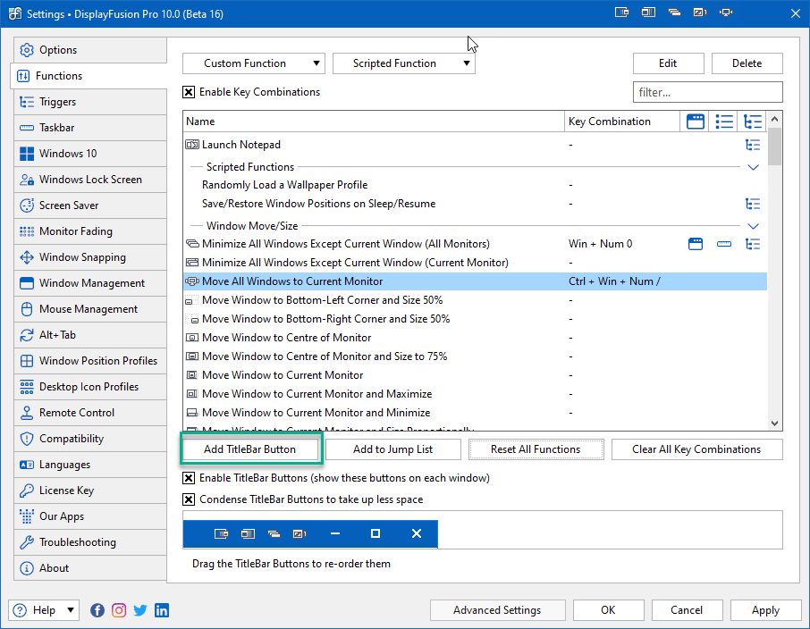
Task: Open the DisplayFusion Instagram page
Action: point(119,610)
